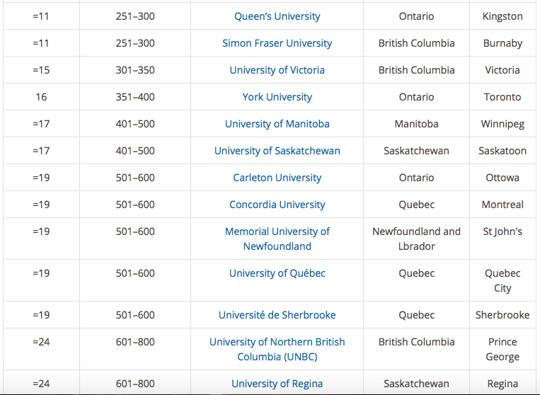The width and height of the screenshot is (540, 395).
Task: Open York University page link
Action: click(277, 97)
